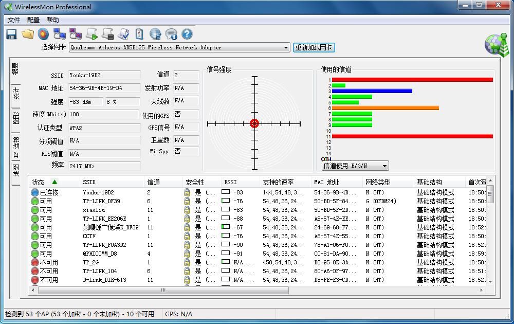Open the 帮助 menu
Image resolution: width=514 pixels, height=324 pixels.
53,20
